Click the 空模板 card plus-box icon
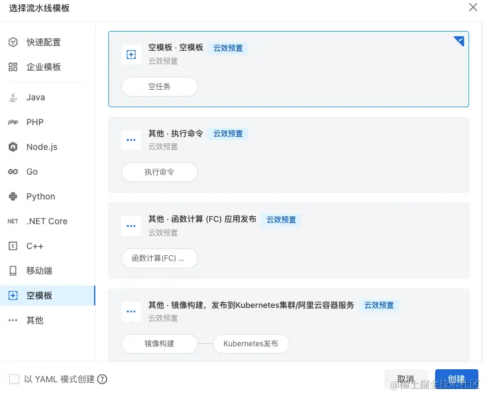 [x=131, y=55]
